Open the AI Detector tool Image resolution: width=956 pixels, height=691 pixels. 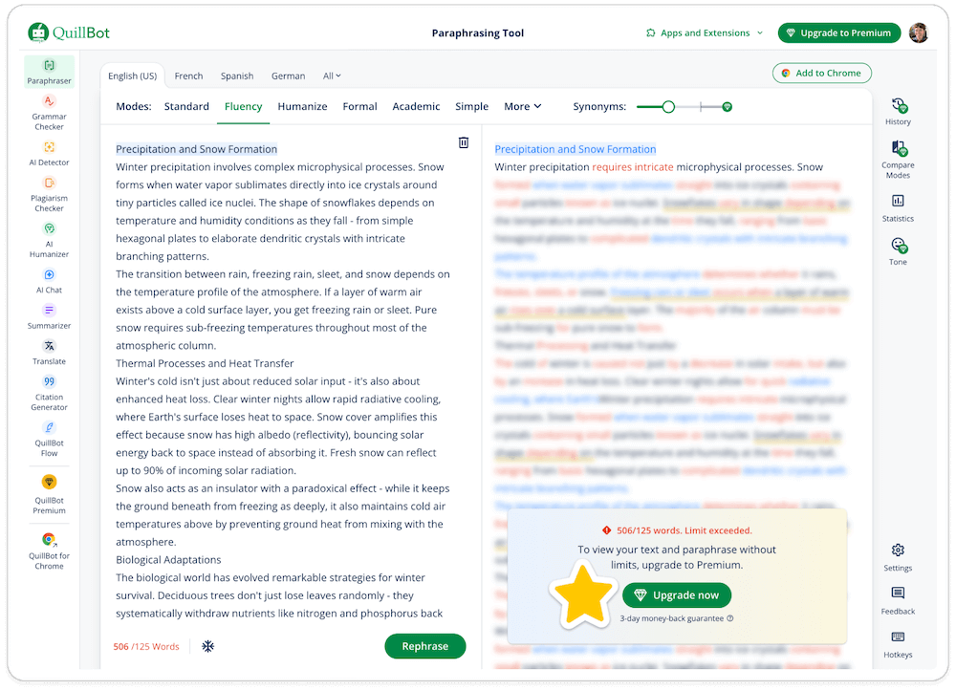click(x=50, y=154)
